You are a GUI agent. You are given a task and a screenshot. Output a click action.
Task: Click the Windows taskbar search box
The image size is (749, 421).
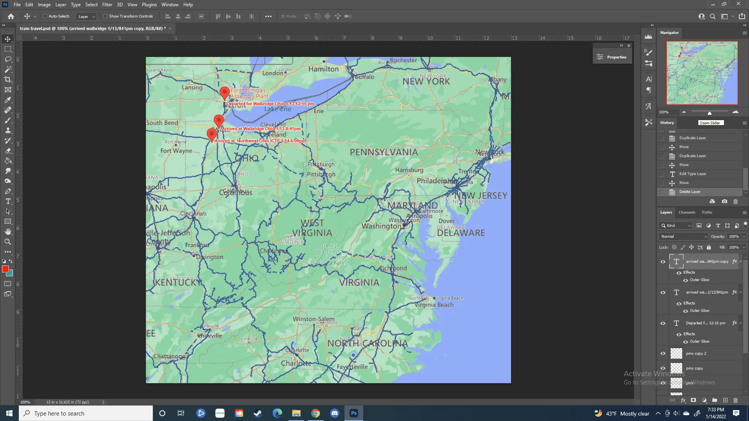86,413
